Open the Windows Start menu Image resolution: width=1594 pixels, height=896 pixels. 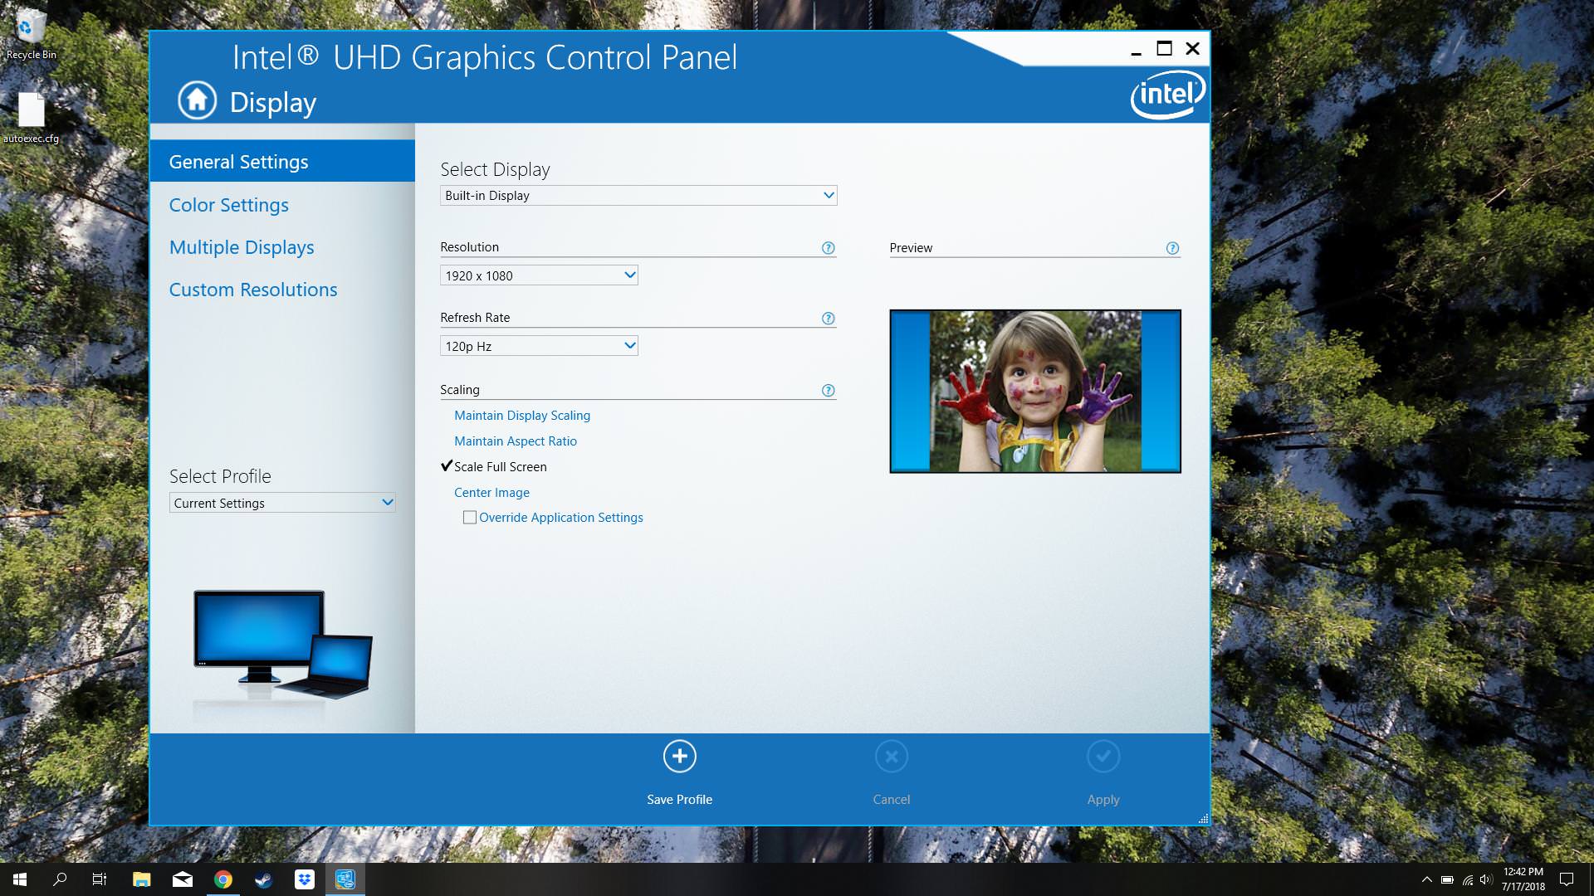point(20,879)
